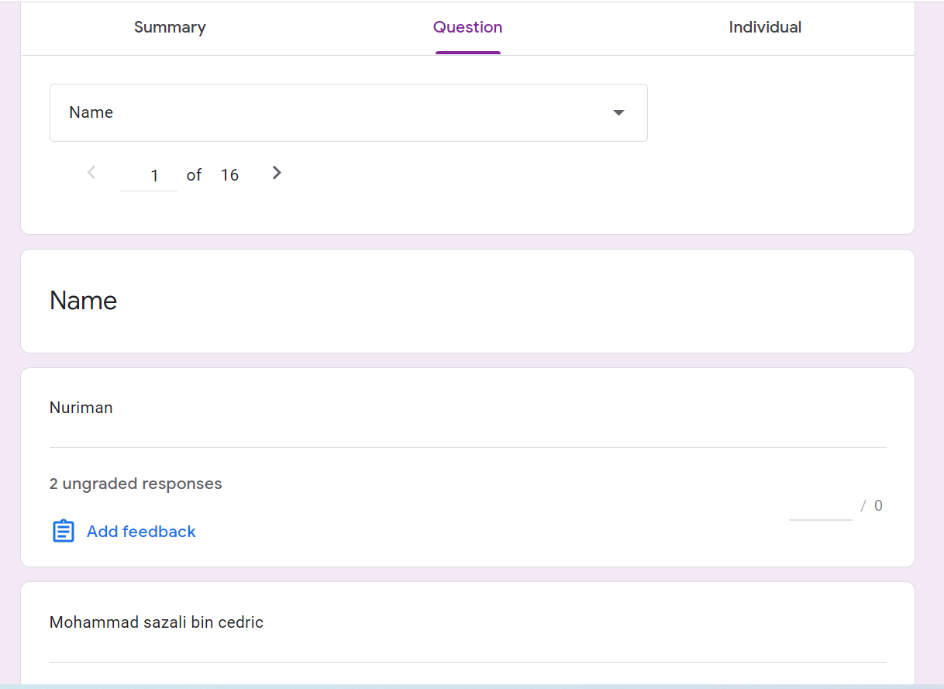
Task: Advance to the next question chevron
Action: point(277,173)
